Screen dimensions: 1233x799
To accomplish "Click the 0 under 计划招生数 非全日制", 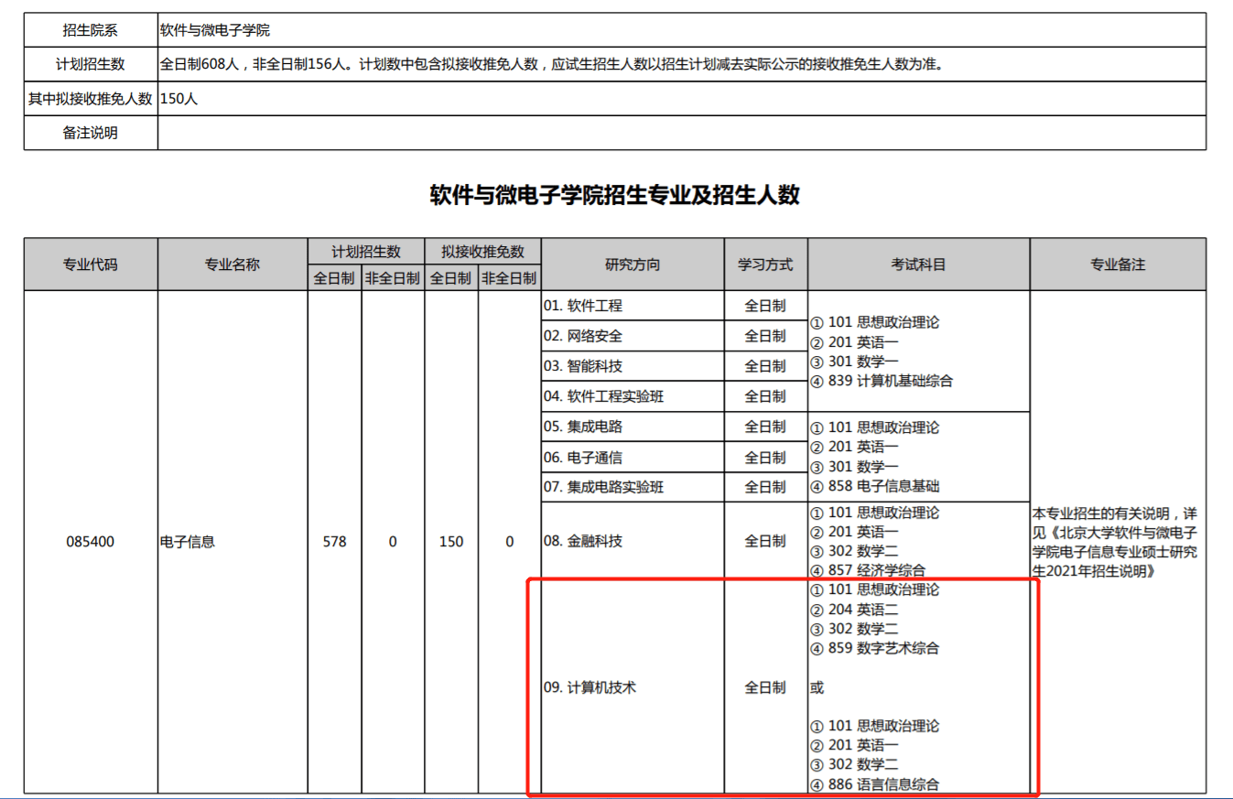I will click(x=393, y=541).
